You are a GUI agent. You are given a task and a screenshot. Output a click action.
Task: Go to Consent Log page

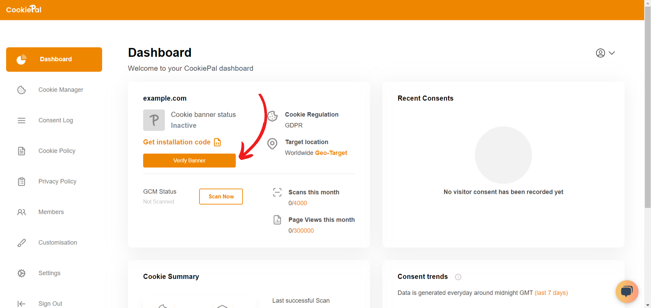point(56,120)
